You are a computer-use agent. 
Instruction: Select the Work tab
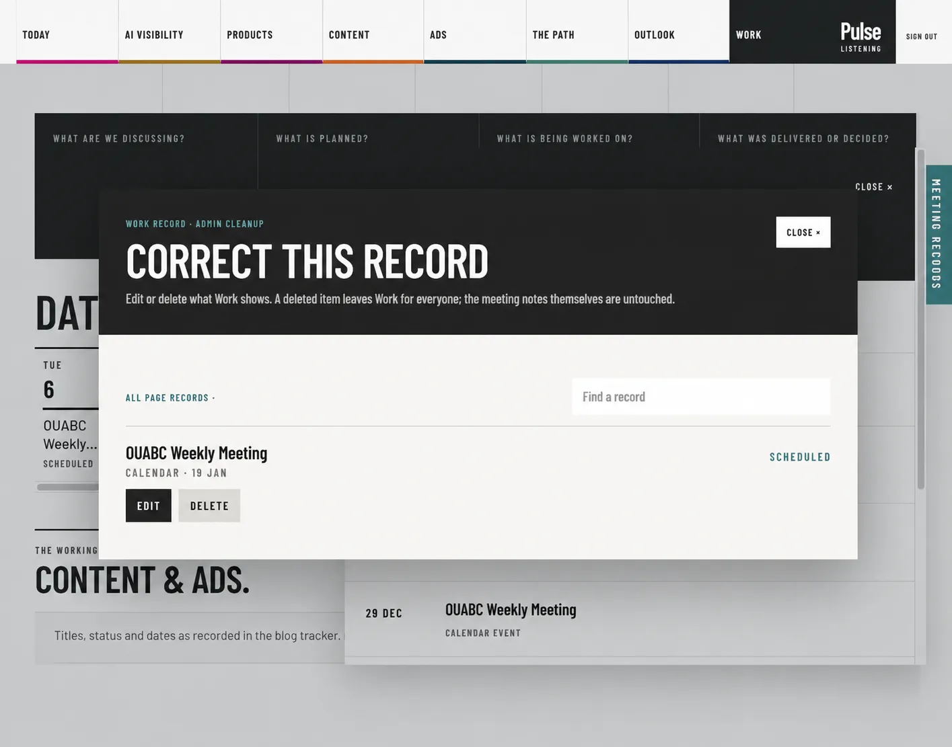(749, 34)
